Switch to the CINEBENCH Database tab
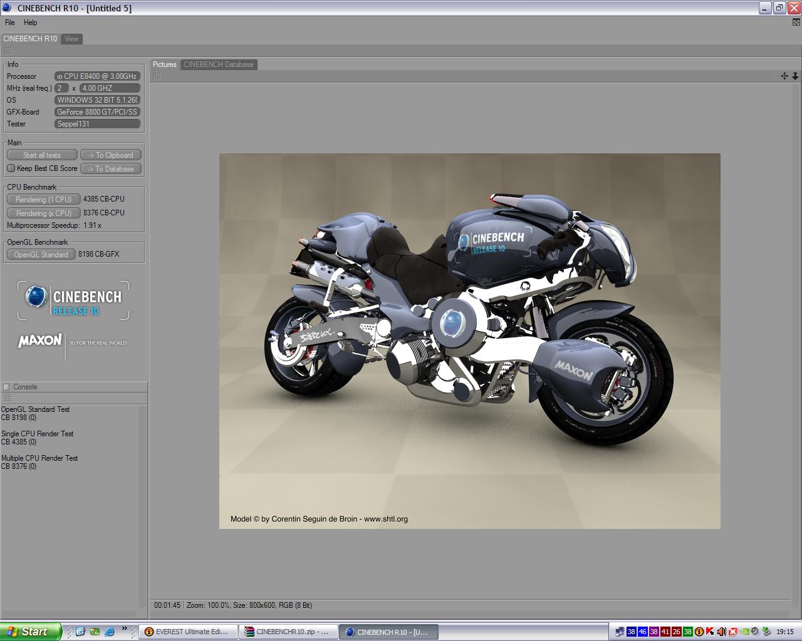The image size is (802, 641). 218,64
